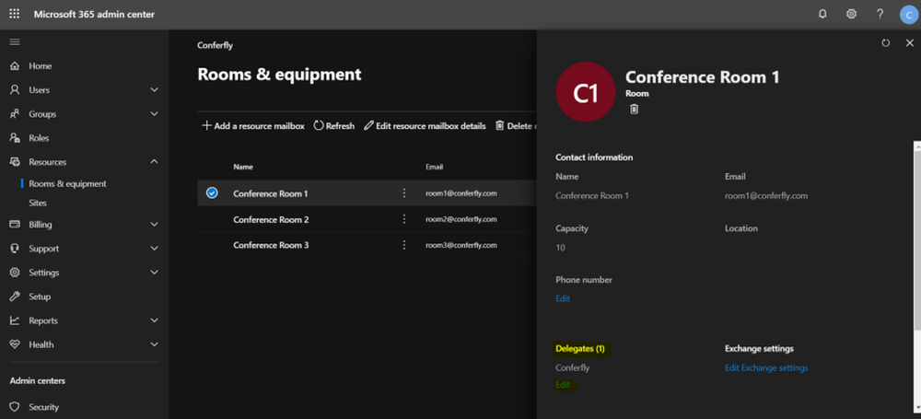Sort by the Name column header
This screenshot has height=419, width=921.
click(243, 167)
